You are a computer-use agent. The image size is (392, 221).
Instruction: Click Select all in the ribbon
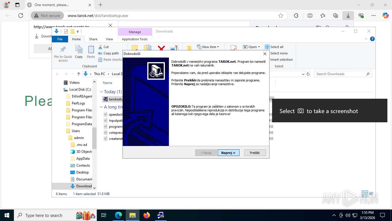[x=274, y=47]
